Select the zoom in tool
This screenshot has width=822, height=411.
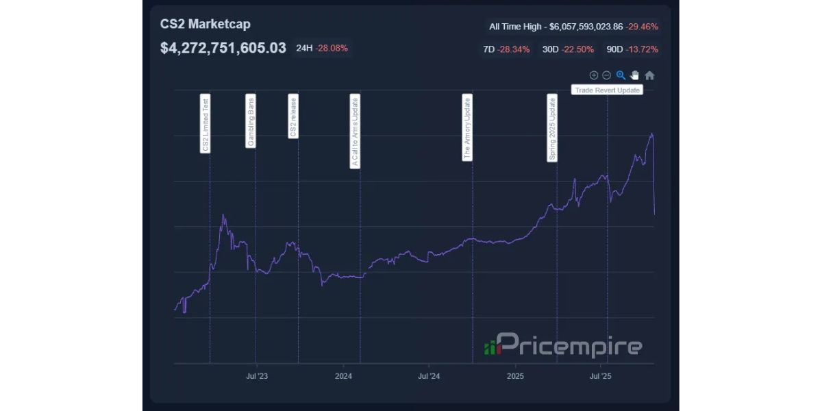[x=594, y=75]
